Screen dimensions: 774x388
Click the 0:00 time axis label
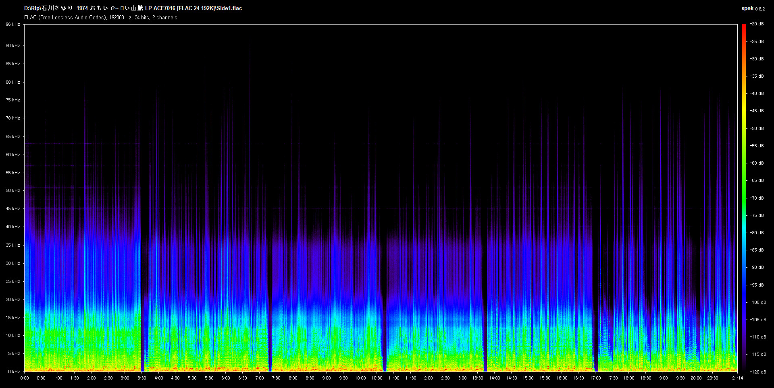[25, 378]
